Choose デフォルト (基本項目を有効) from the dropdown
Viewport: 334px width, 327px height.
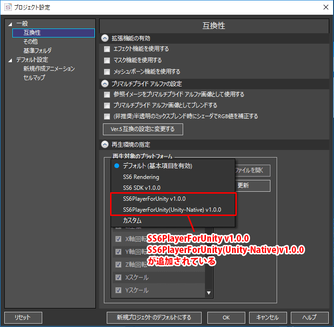(x=173, y=166)
